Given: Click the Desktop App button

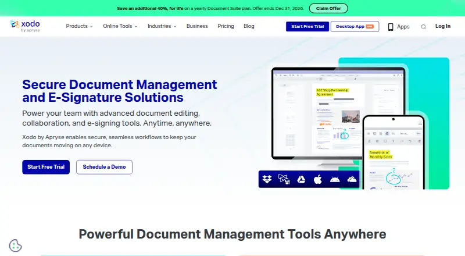Looking at the screenshot, I should (x=355, y=26).
